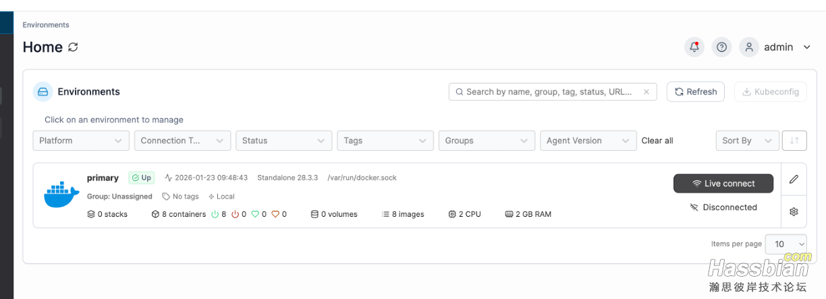Open the Status filter dropdown
The image size is (826, 299).
(x=283, y=141)
